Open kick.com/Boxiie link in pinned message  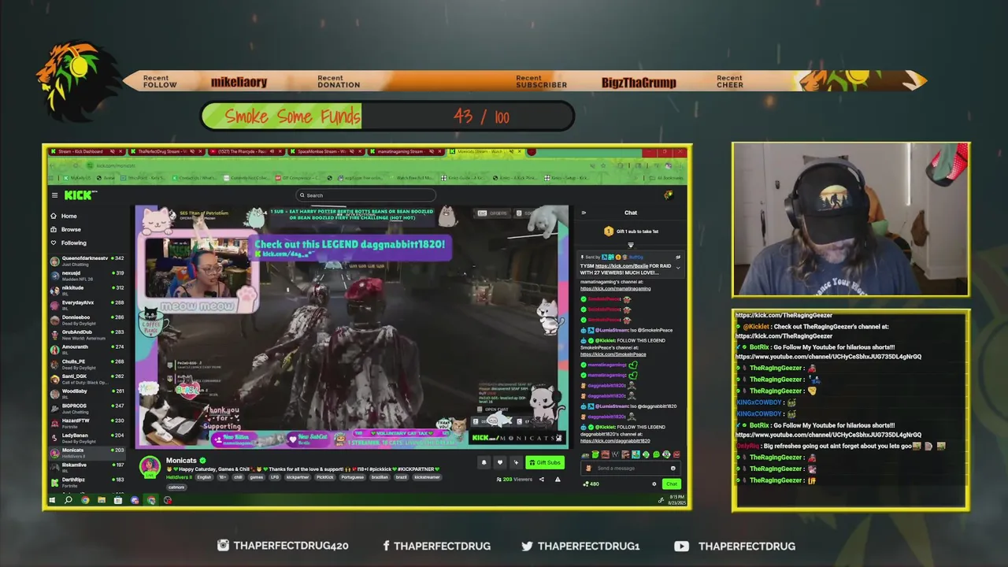[x=622, y=266]
